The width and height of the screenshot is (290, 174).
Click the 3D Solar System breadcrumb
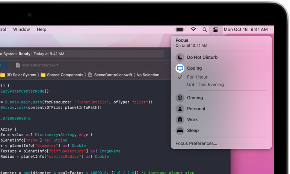pos(21,75)
